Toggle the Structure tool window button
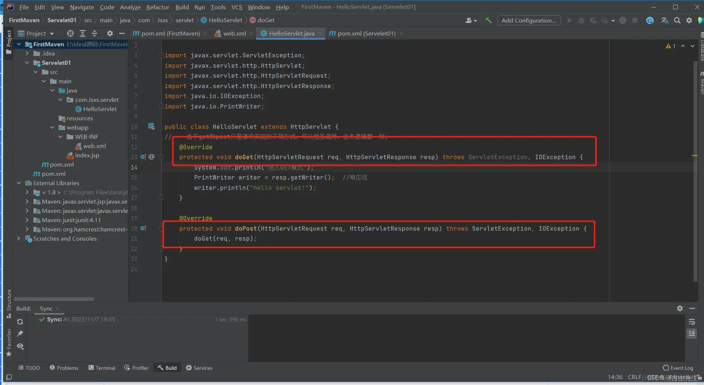704x385 pixels. 9,304
